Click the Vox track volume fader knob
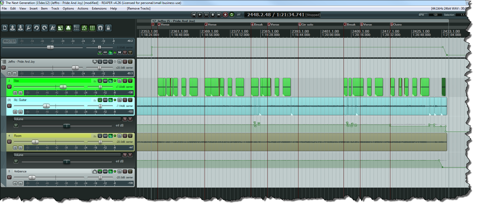 (63, 87)
